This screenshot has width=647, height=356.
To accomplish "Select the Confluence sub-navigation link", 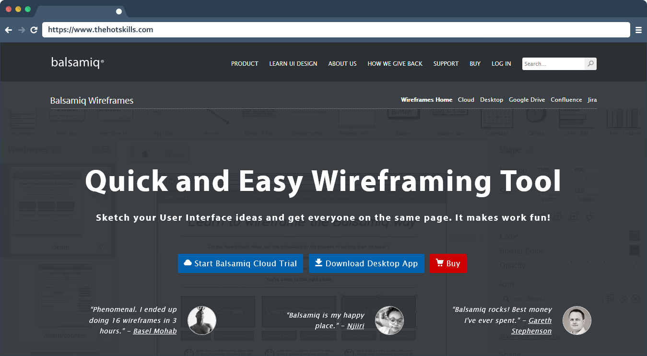I will click(566, 100).
